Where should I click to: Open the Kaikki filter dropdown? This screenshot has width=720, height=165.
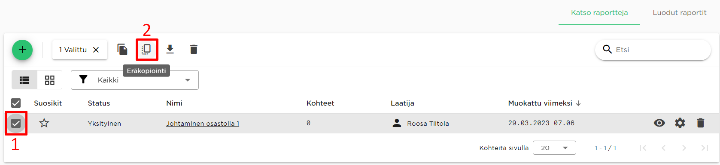coord(135,80)
